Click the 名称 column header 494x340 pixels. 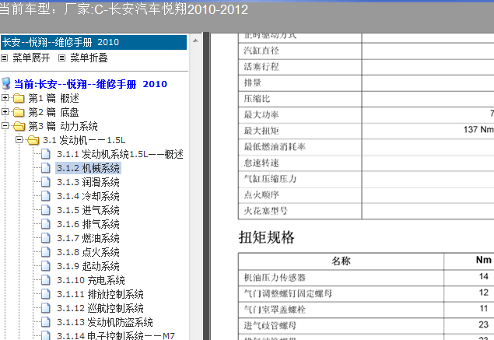[341, 261]
